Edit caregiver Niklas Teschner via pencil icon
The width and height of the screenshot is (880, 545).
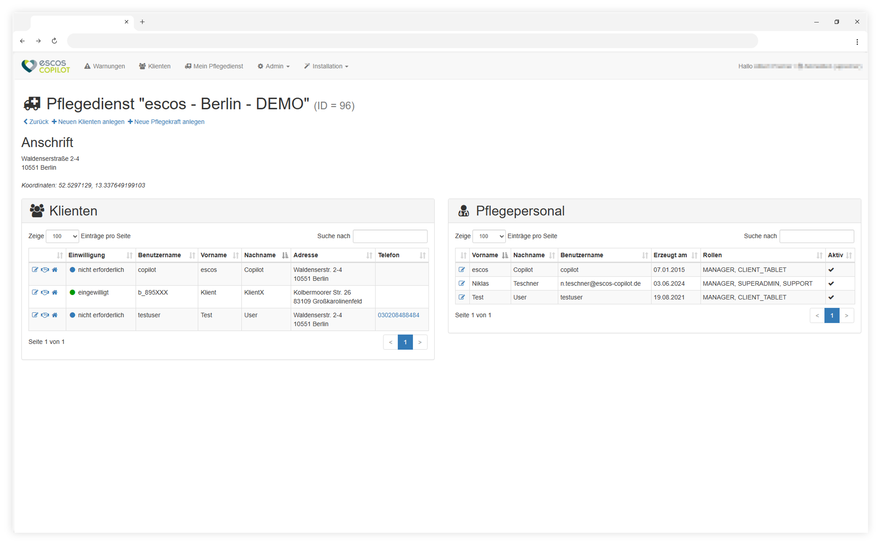coord(462,283)
